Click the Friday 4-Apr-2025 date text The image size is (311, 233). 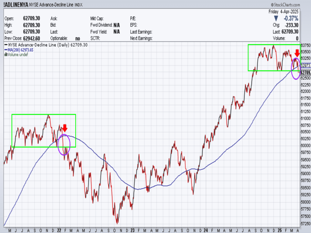[x=284, y=12]
